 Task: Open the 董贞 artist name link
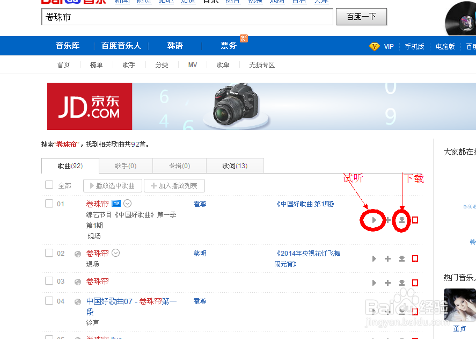click(x=459, y=329)
